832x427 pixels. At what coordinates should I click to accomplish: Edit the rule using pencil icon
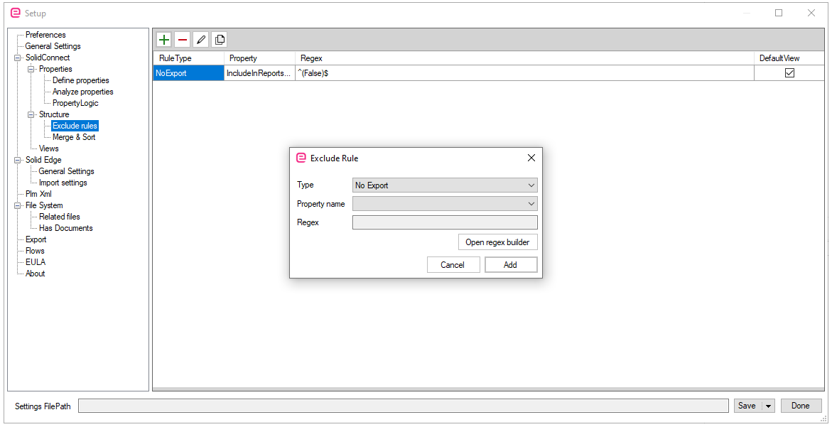click(x=200, y=40)
